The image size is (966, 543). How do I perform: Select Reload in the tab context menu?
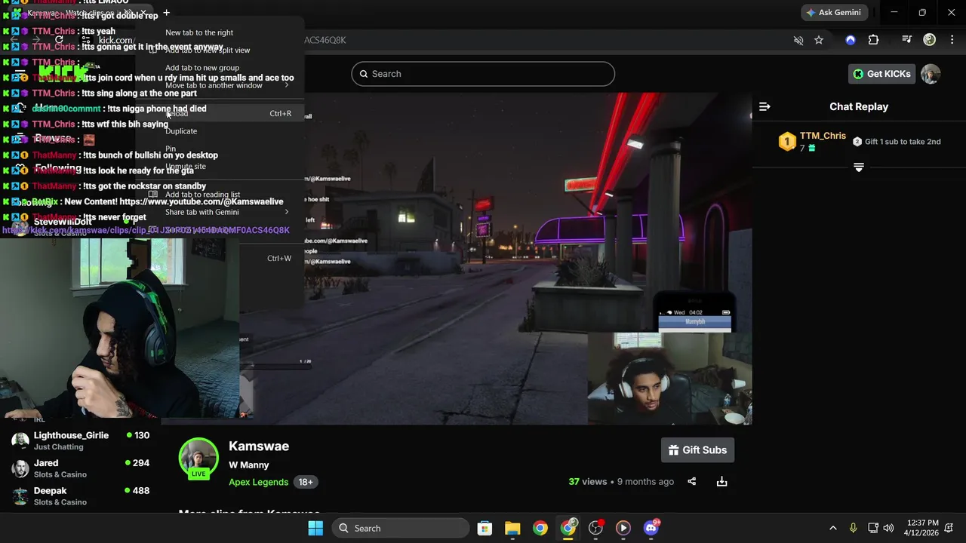219,113
